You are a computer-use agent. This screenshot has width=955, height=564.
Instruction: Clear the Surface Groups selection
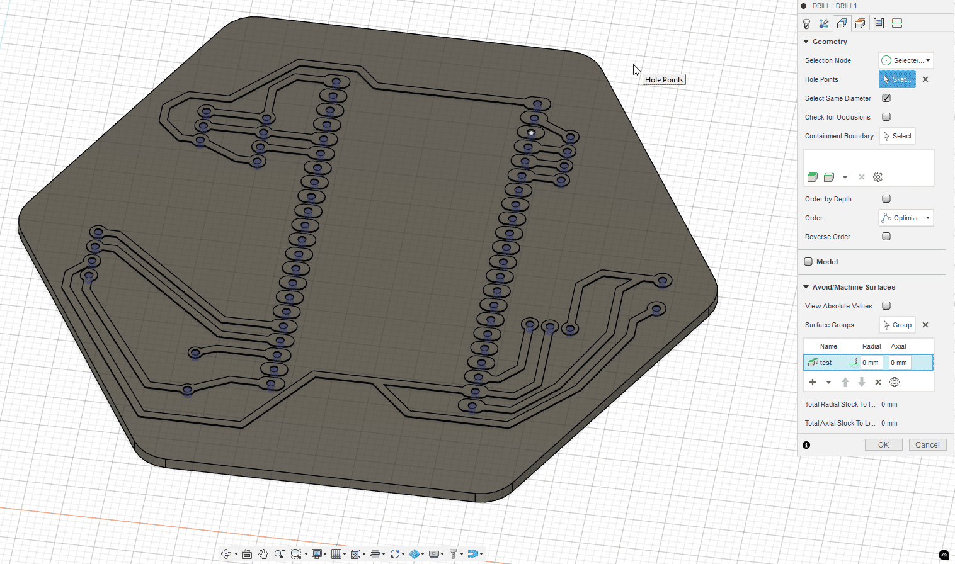point(925,325)
